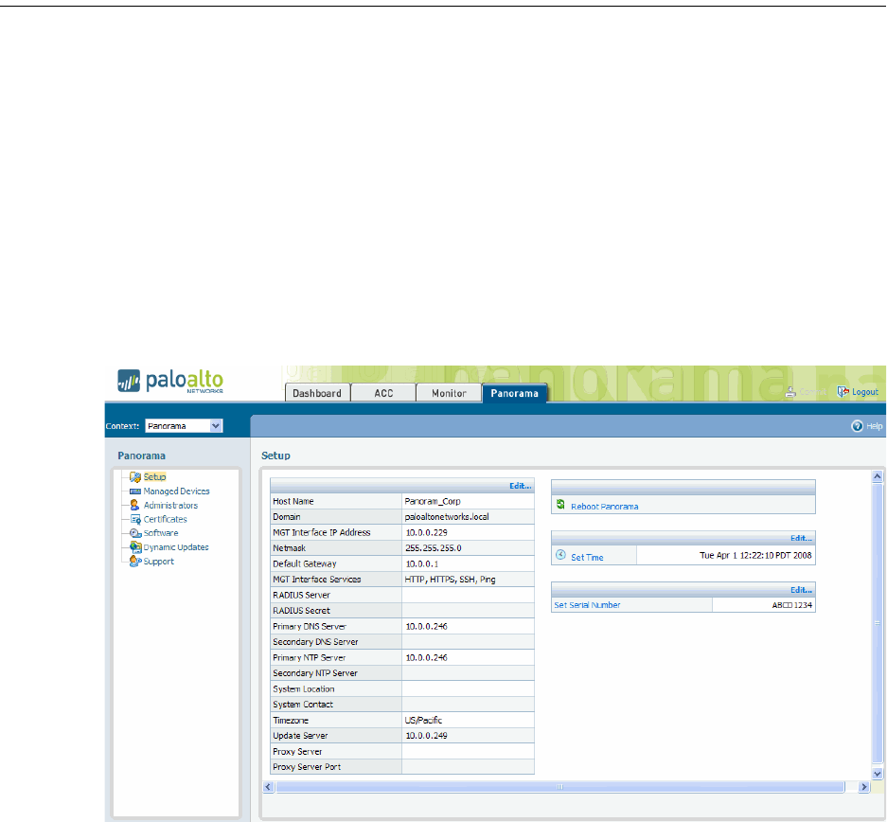The height and width of the screenshot is (822, 887).
Task: Open Certificates in the tree
Action: [x=165, y=519]
